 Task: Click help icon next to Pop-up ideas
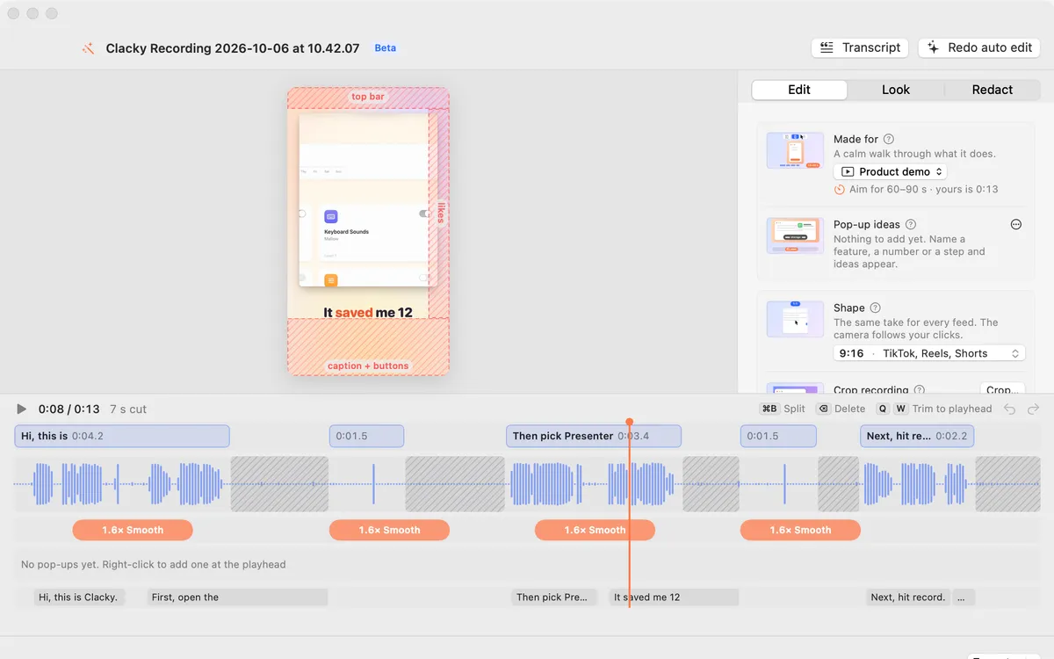point(911,224)
